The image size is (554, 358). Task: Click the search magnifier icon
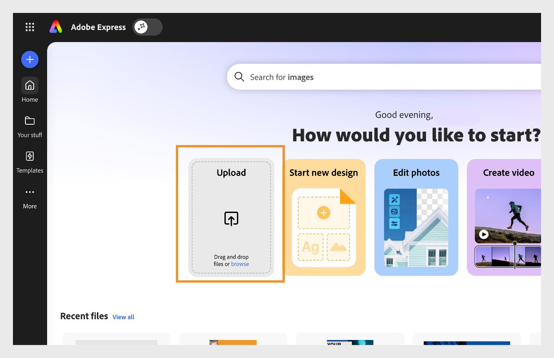pos(239,77)
